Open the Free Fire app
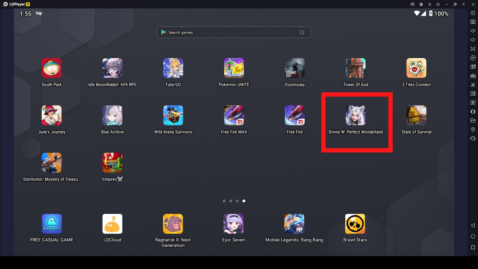478x269 pixels. pos(295,115)
